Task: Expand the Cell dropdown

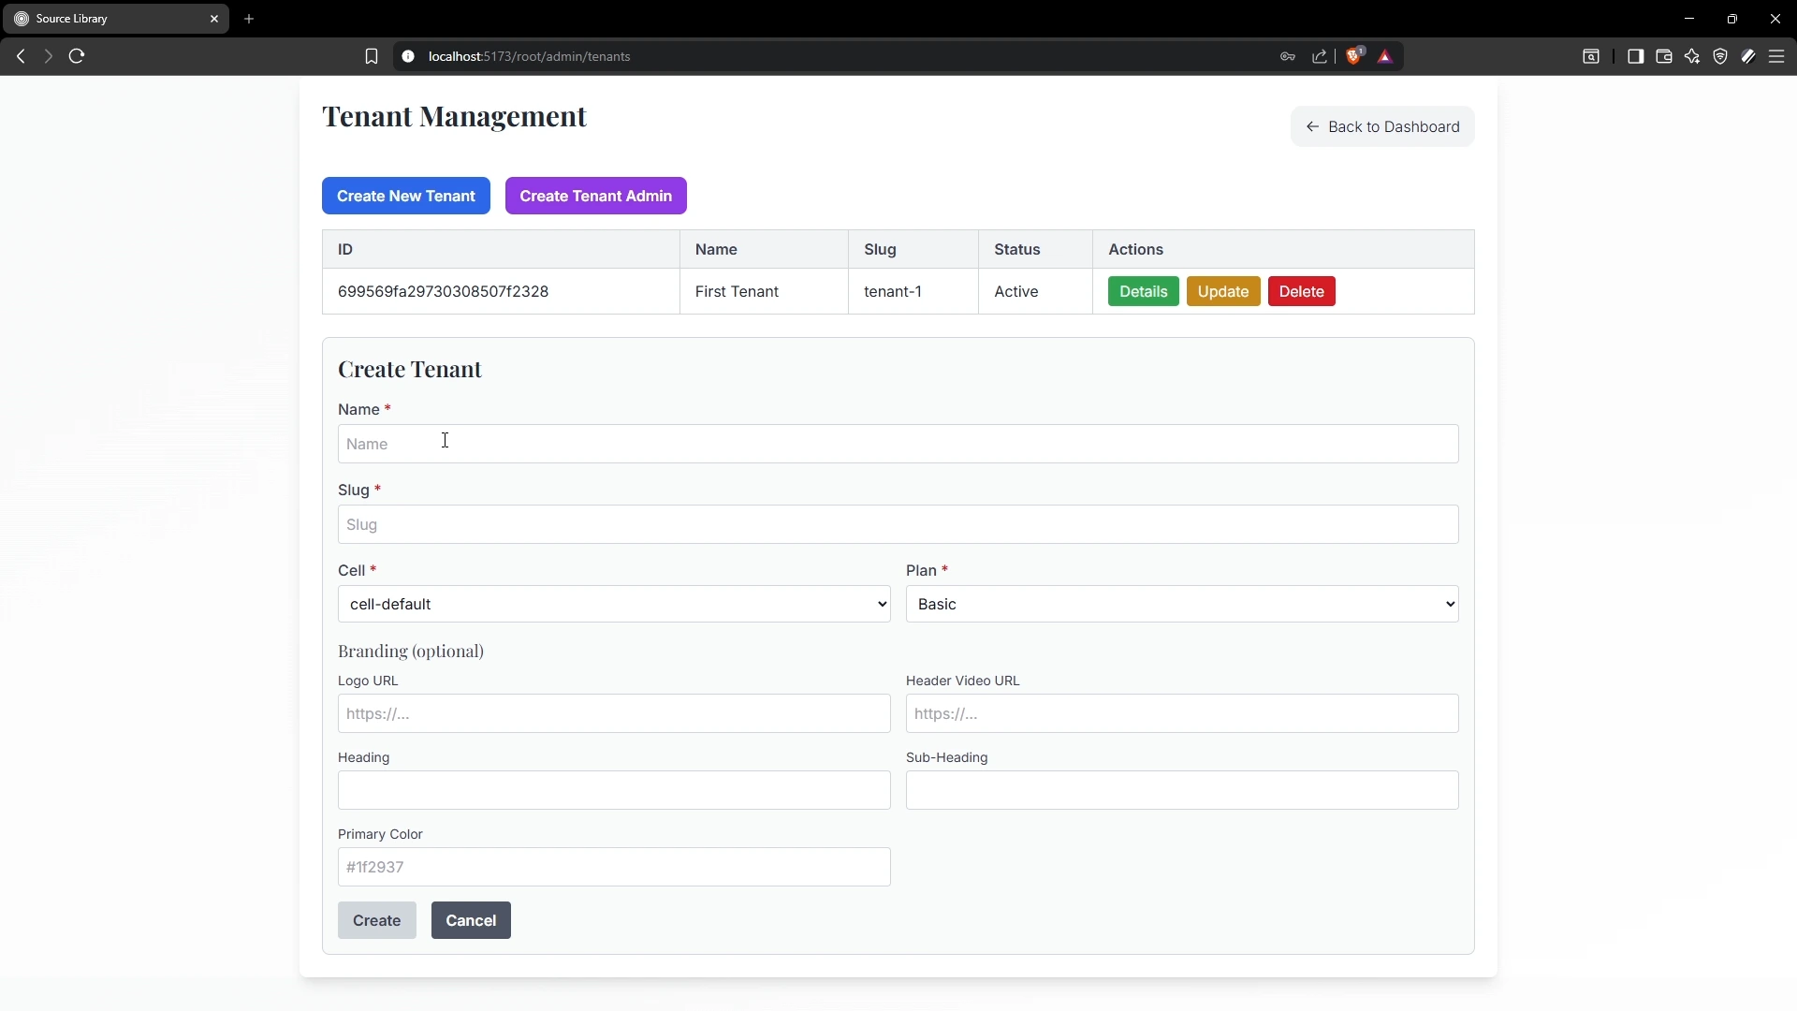Action: click(613, 604)
